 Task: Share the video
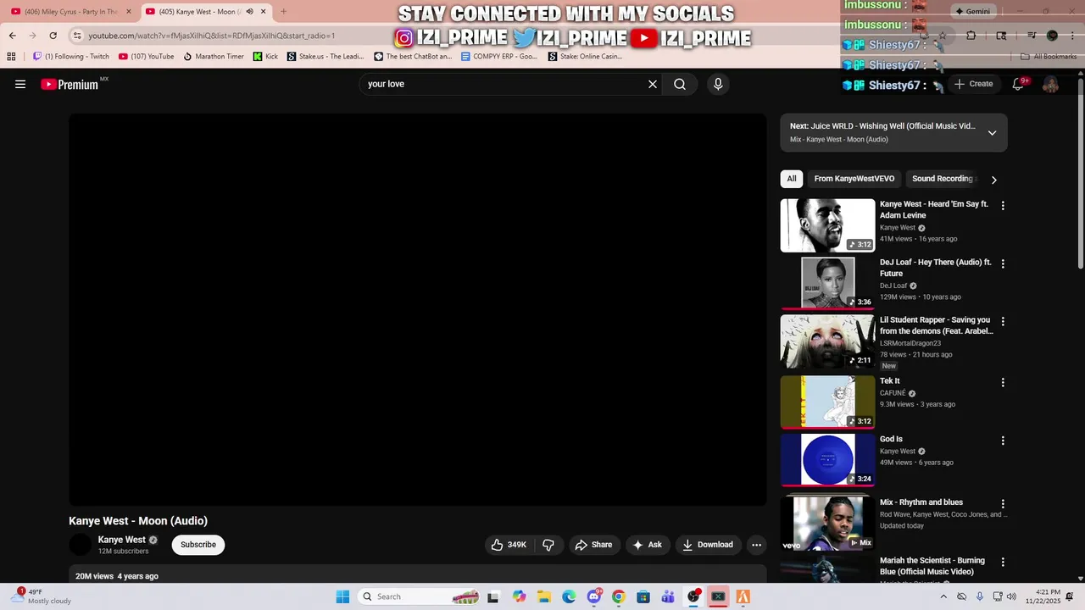coord(593,545)
